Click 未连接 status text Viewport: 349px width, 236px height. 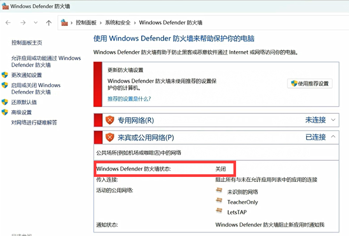(315, 120)
